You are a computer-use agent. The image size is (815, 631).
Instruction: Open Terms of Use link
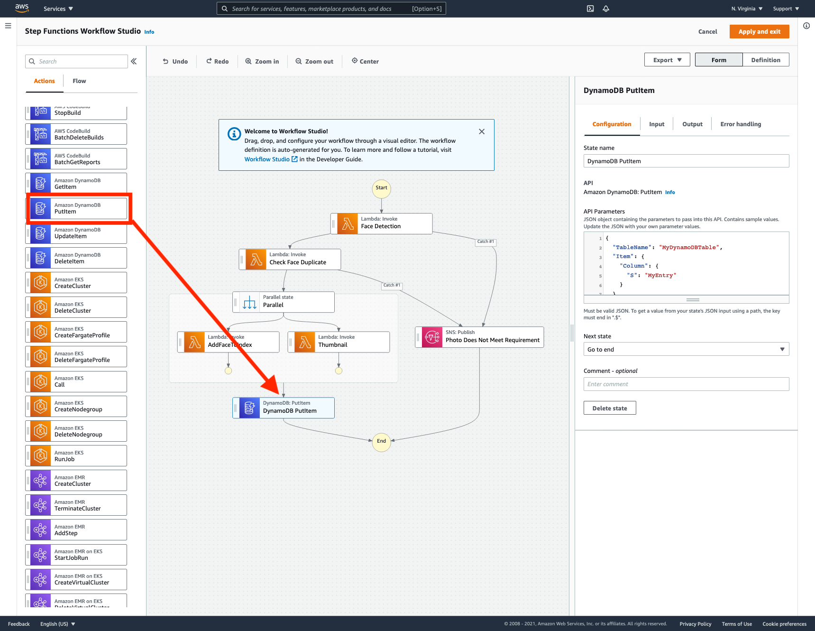pyautogui.click(x=737, y=624)
